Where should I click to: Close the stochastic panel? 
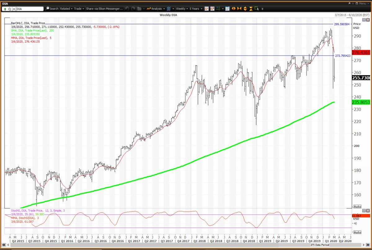(368, 211)
